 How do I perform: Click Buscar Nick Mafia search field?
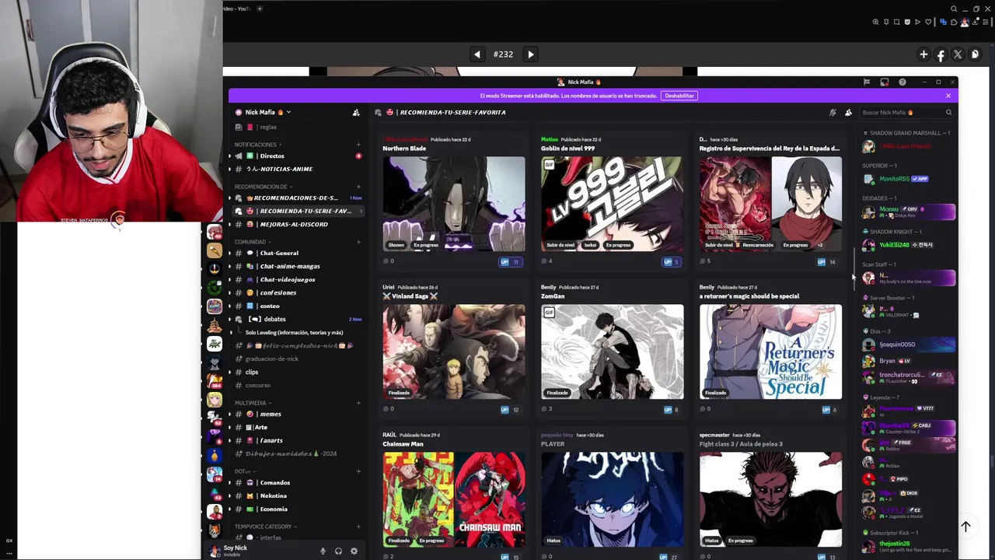click(x=906, y=113)
